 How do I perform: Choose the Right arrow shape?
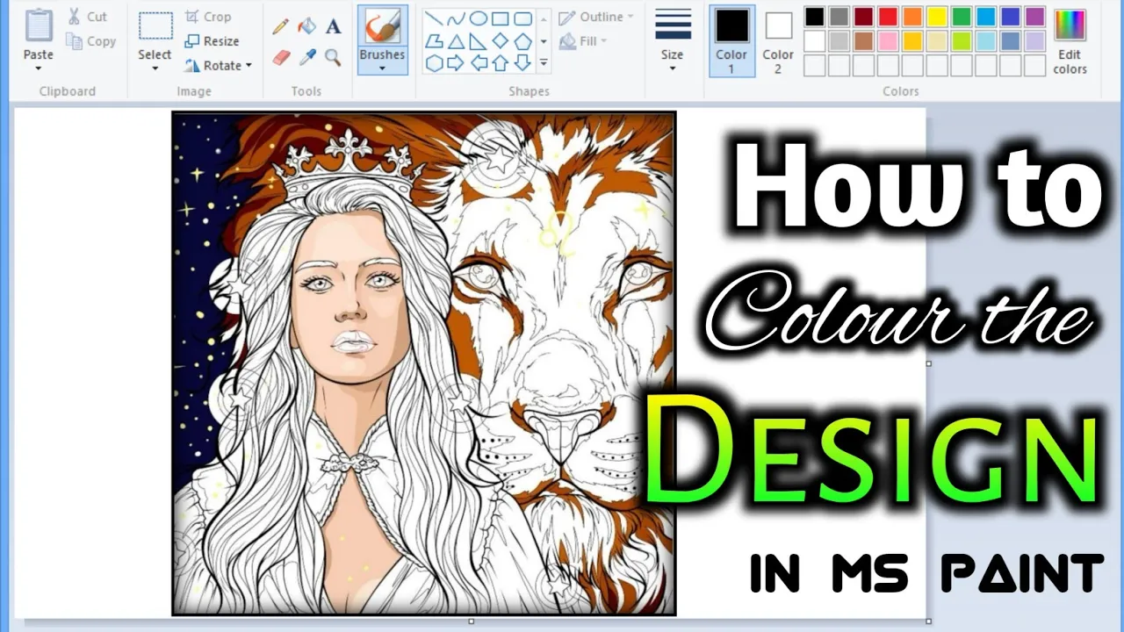coord(456,62)
